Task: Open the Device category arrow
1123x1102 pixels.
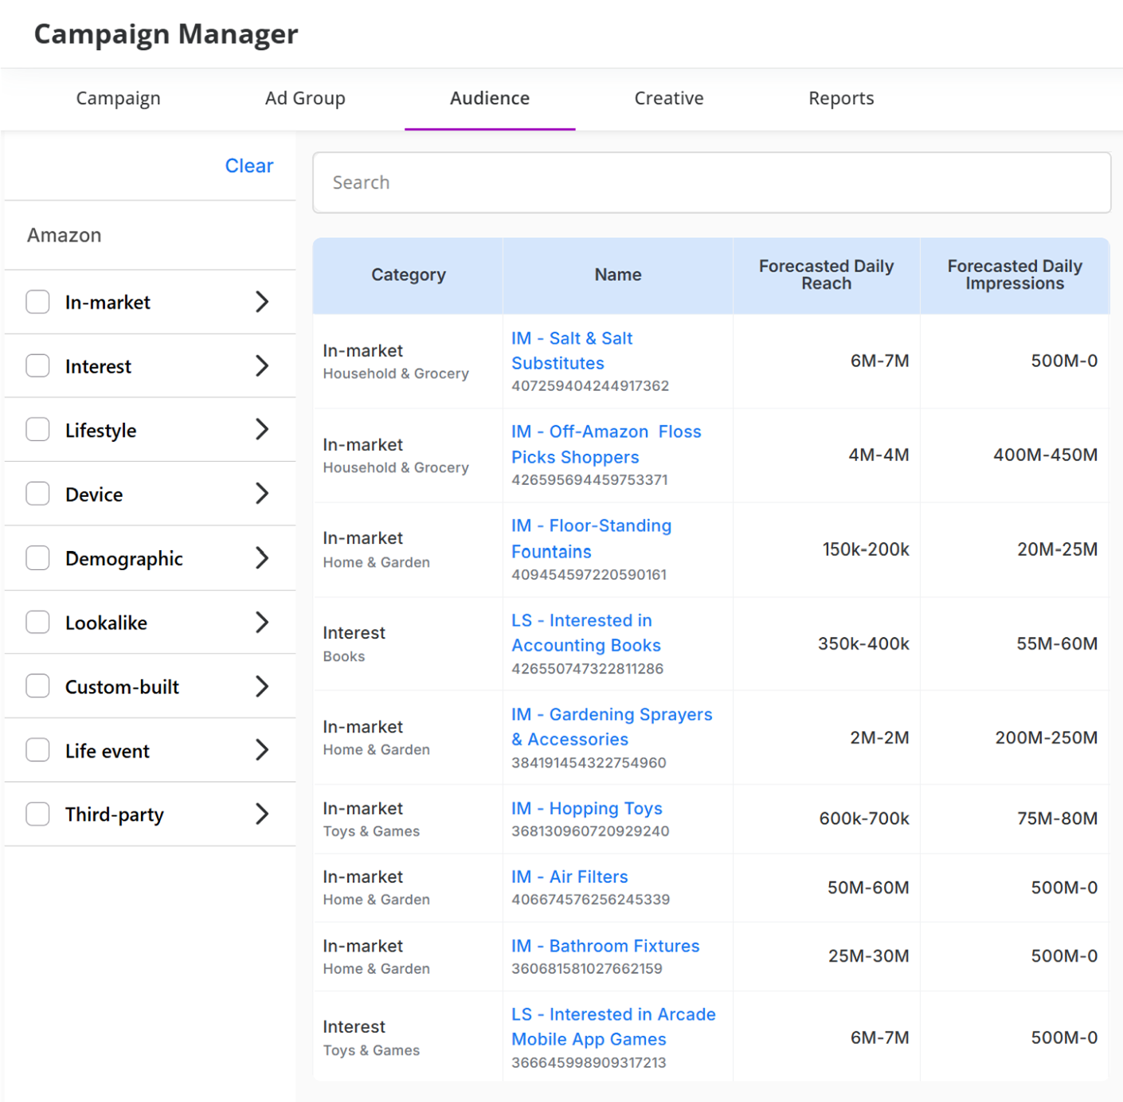Action: (x=262, y=494)
